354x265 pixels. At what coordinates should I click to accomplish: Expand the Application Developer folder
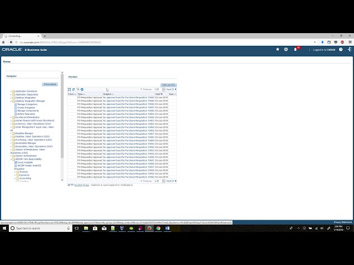(11, 91)
